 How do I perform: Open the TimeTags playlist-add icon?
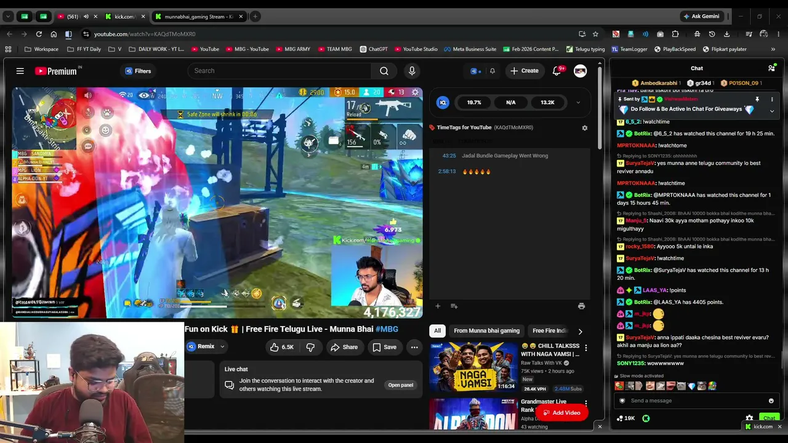pyautogui.click(x=454, y=306)
